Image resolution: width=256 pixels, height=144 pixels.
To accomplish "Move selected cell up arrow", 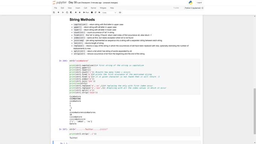I will pos(76,12).
